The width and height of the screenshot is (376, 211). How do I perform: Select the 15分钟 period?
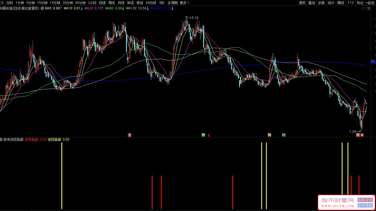[x=55, y=3]
